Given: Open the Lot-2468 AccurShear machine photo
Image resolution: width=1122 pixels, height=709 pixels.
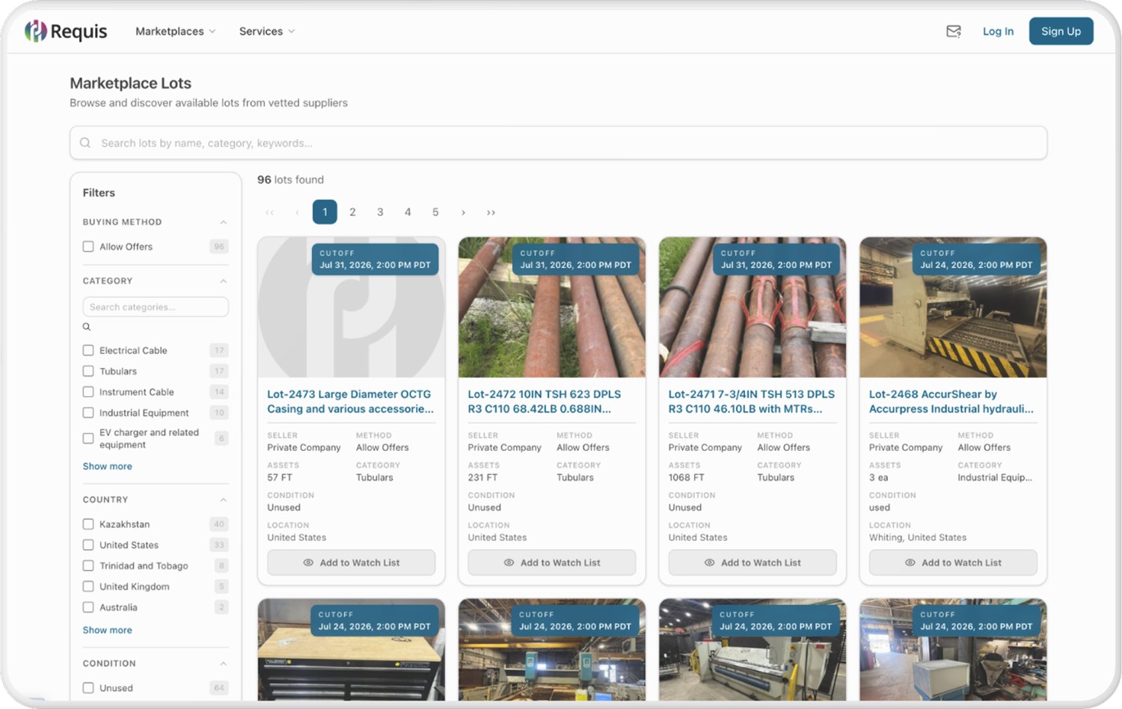Looking at the screenshot, I should (x=953, y=307).
